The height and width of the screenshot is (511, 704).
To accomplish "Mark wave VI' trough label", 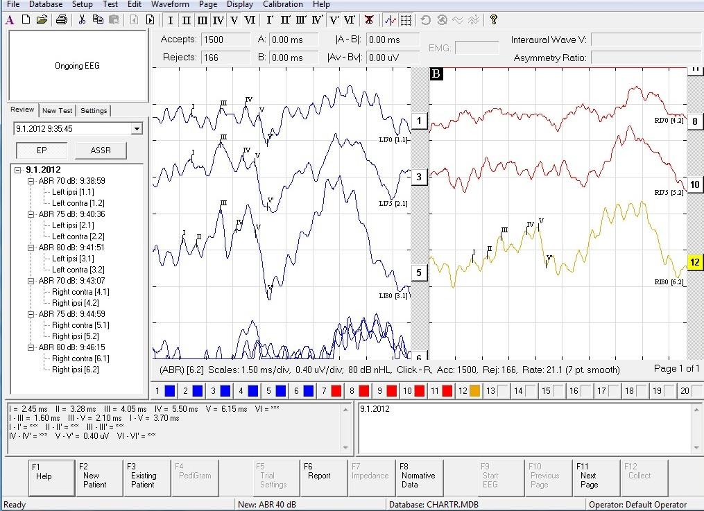I will [x=350, y=19].
